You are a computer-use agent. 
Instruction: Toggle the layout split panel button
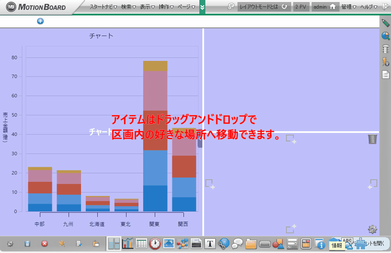pyautogui.click(x=114, y=244)
